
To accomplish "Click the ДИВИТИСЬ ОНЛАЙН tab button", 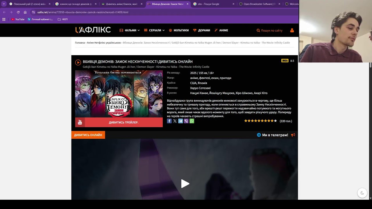I will click(88, 135).
